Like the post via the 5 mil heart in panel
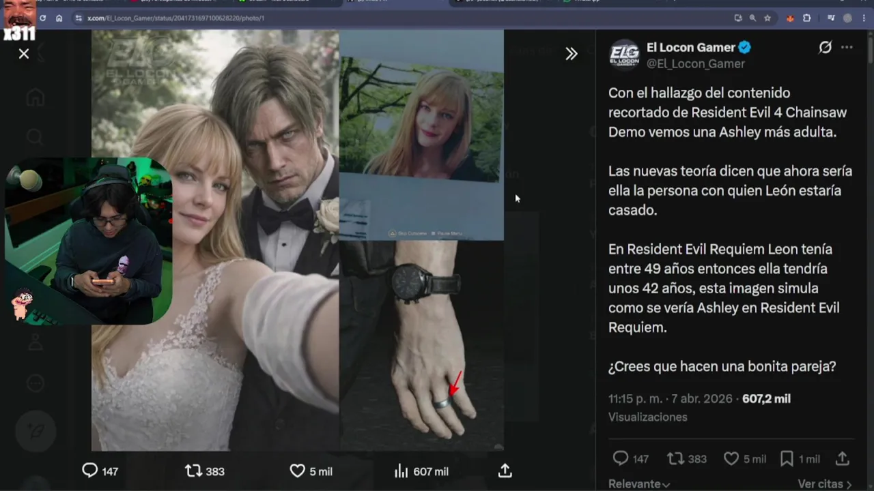 tap(744, 459)
